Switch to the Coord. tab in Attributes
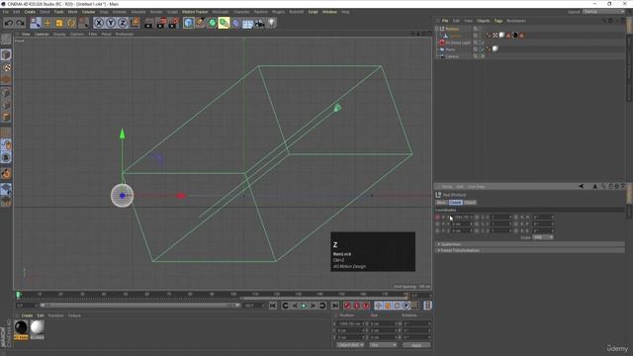The height and width of the screenshot is (356, 633). pyautogui.click(x=455, y=202)
